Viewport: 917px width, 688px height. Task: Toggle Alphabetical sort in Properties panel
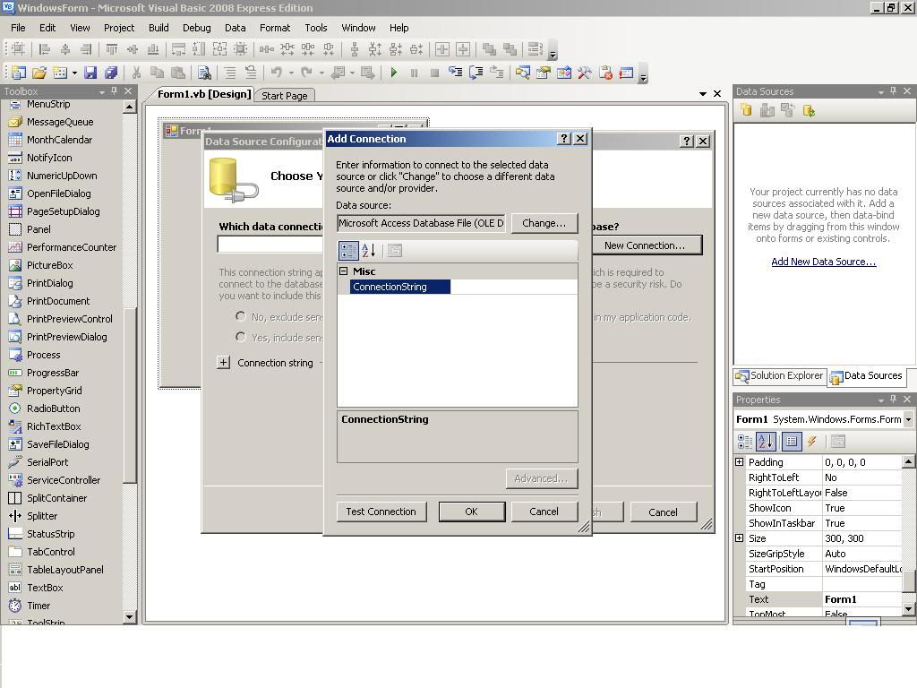[x=767, y=441]
